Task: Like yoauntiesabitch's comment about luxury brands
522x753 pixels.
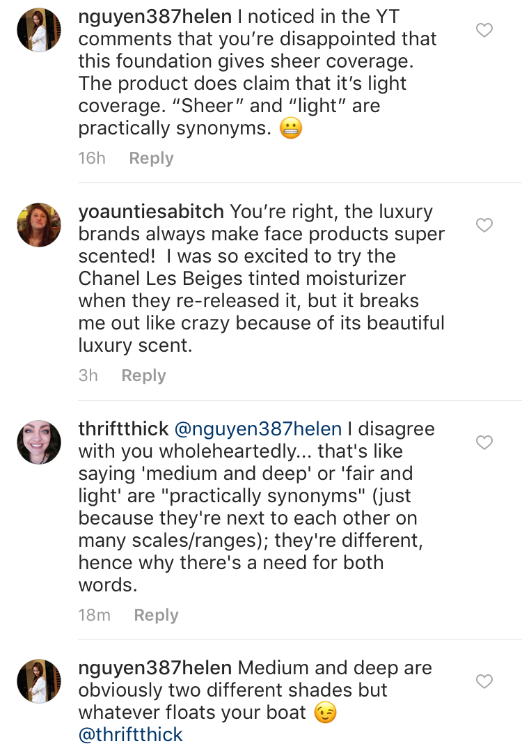Action: (484, 225)
